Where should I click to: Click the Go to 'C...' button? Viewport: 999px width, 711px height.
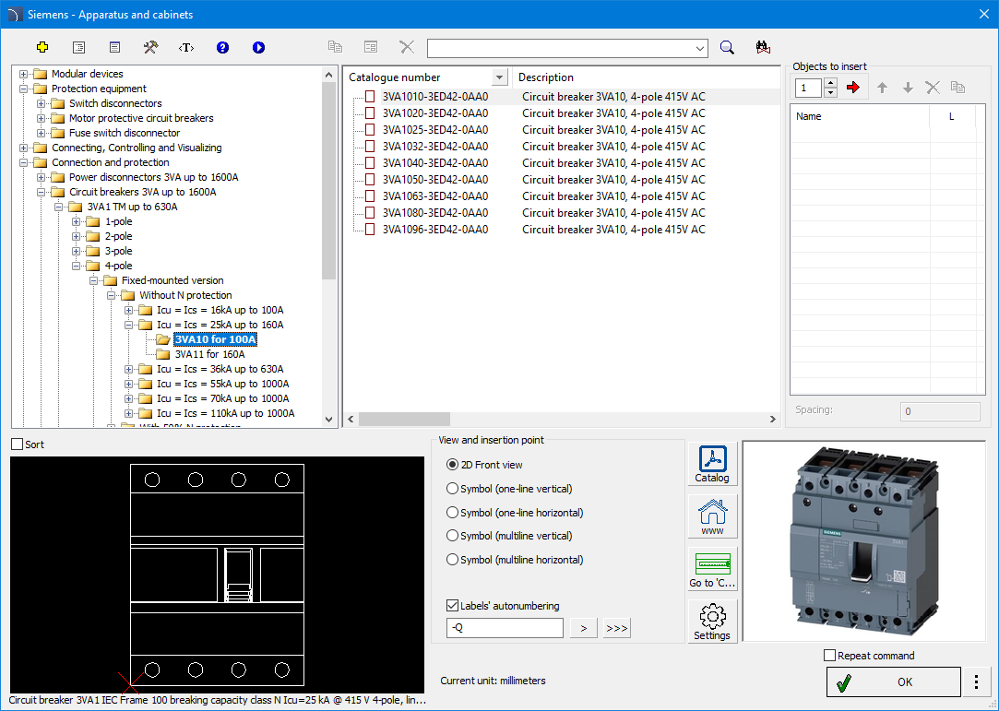[x=712, y=569]
